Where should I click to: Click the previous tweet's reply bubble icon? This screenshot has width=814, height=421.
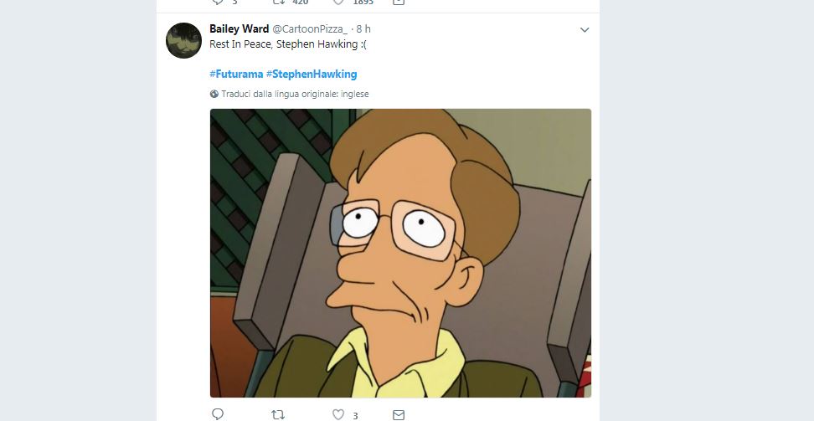tap(218, 3)
